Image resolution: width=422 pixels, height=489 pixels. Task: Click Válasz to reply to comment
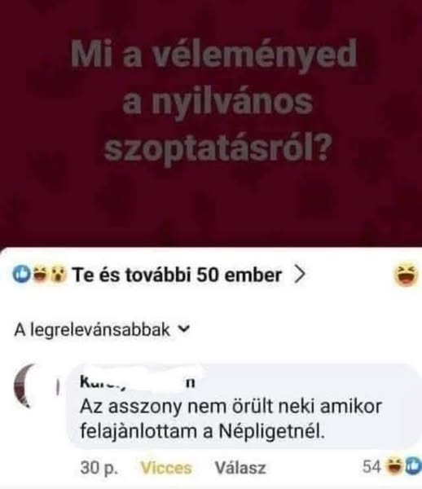tap(240, 468)
